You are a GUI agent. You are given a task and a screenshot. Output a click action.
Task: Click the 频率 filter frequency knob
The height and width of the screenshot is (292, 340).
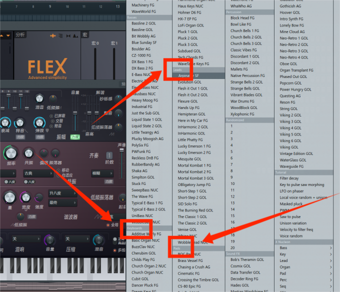10,153
